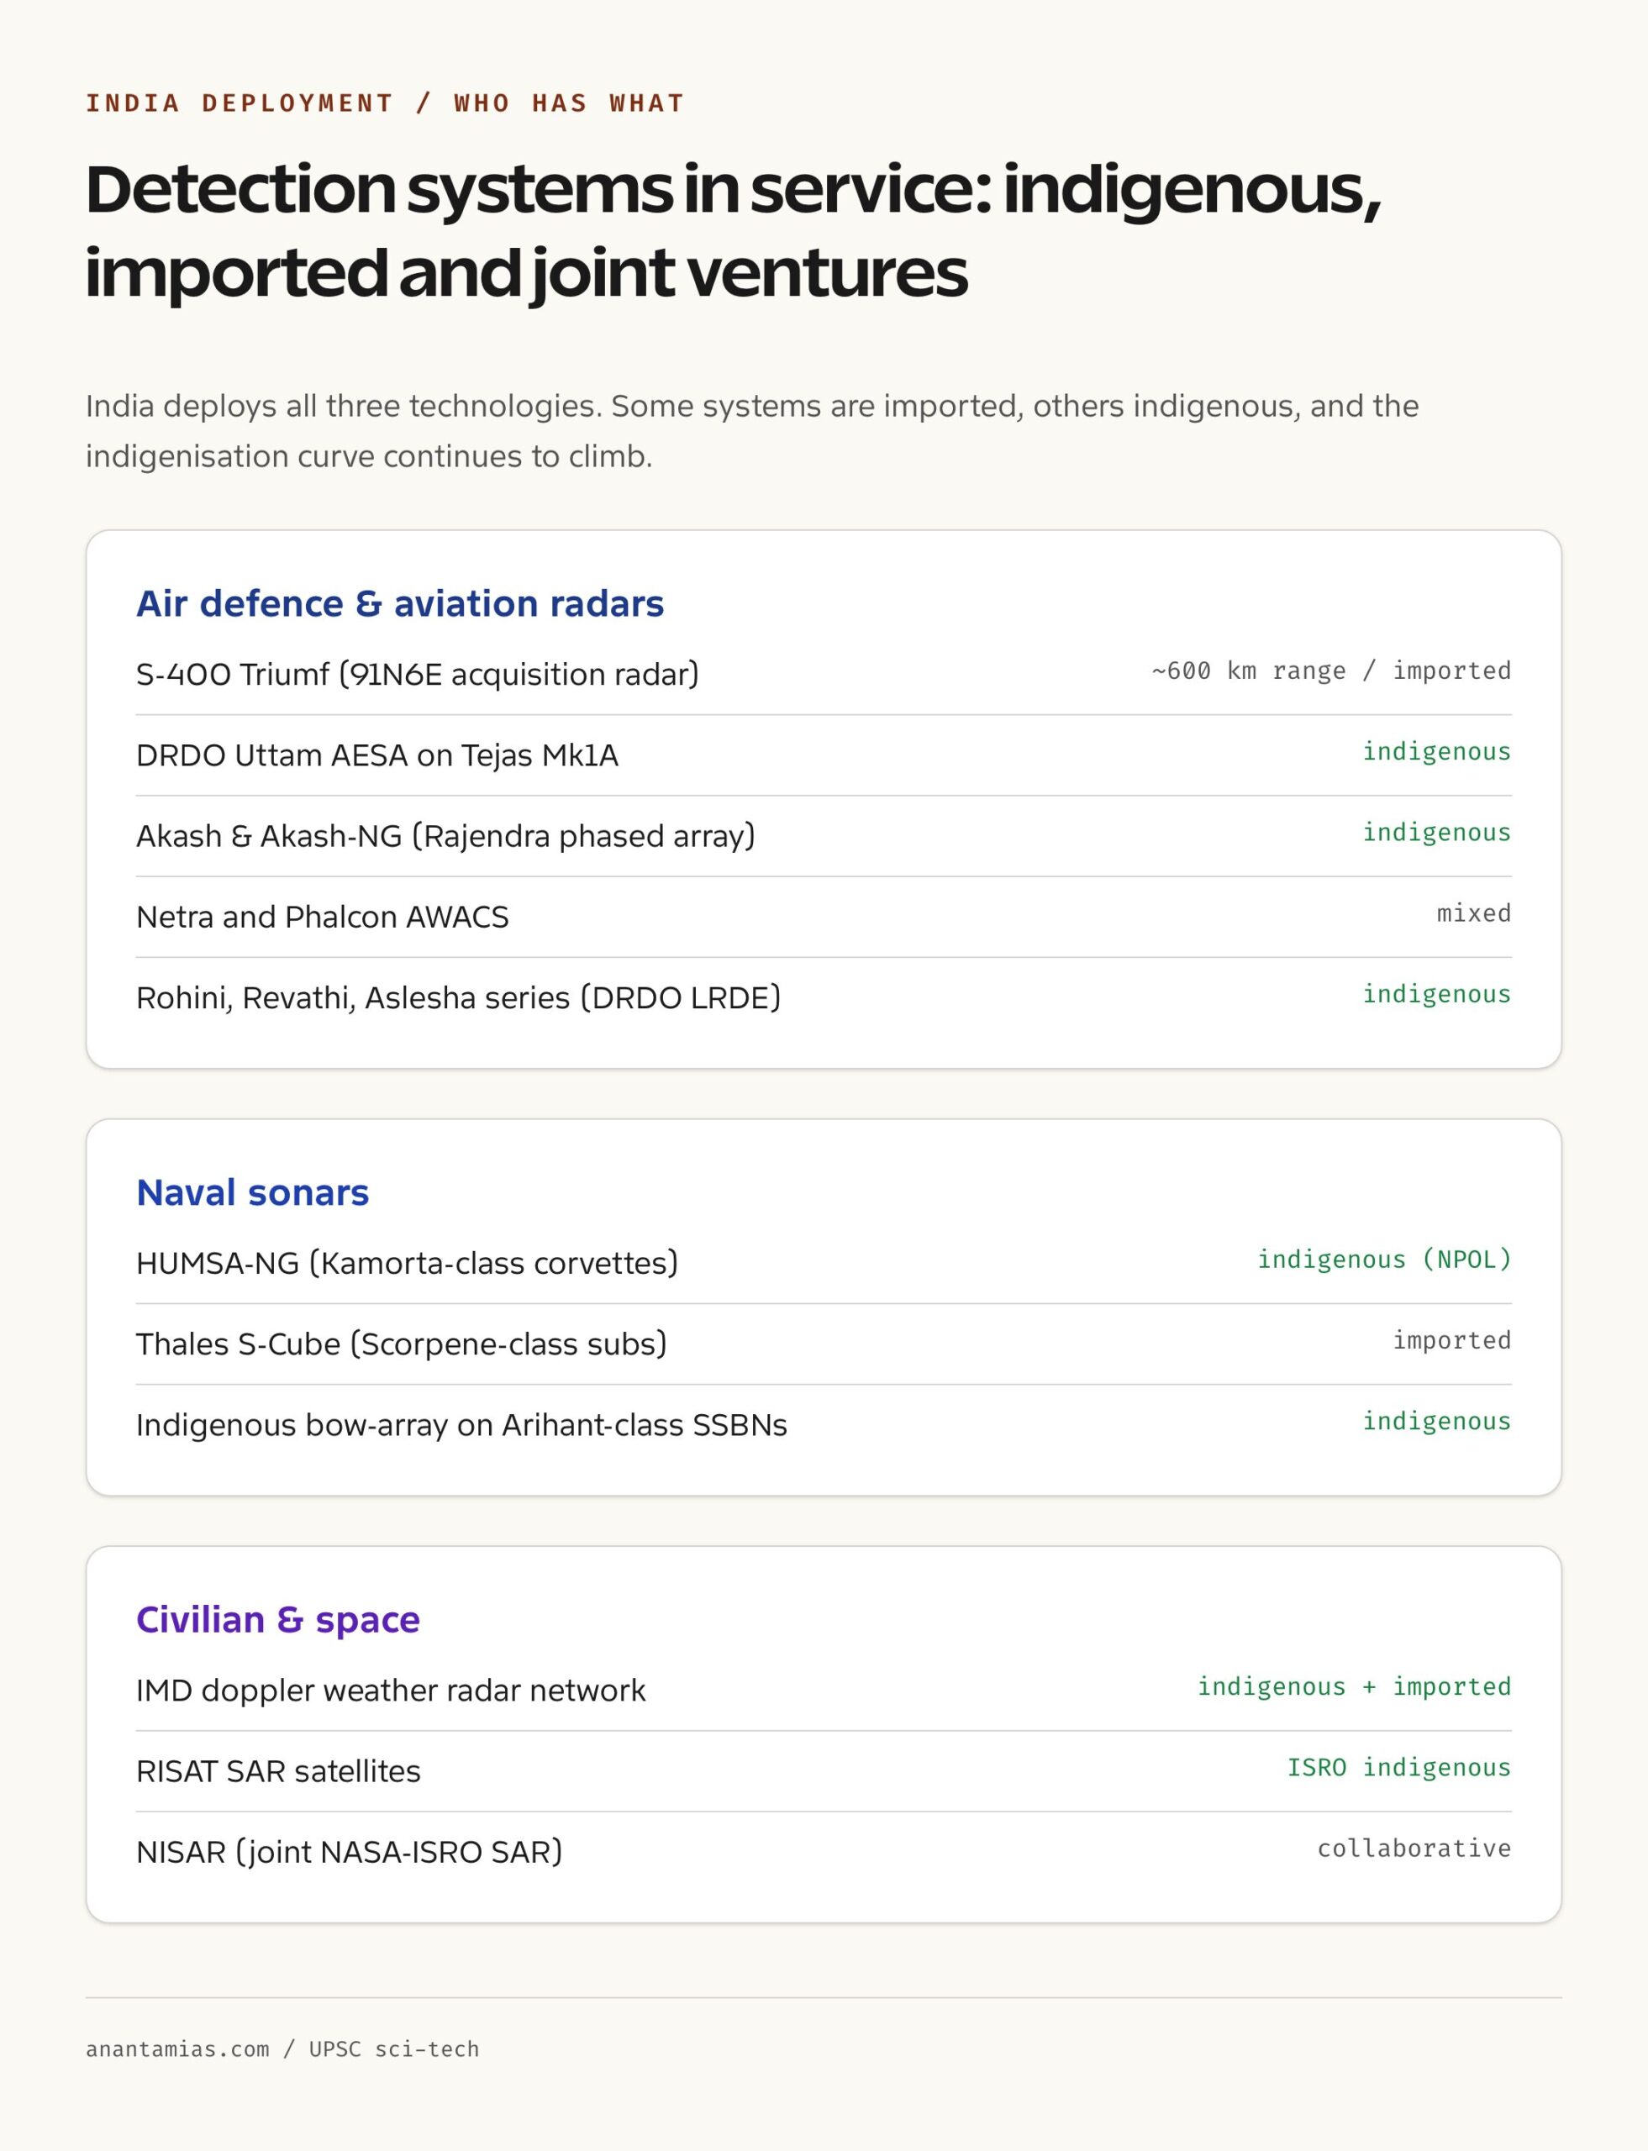Click the 'indigenous' tag beside DRDO Uttam AESA
The width and height of the screenshot is (1648, 2151).
pos(1437,751)
